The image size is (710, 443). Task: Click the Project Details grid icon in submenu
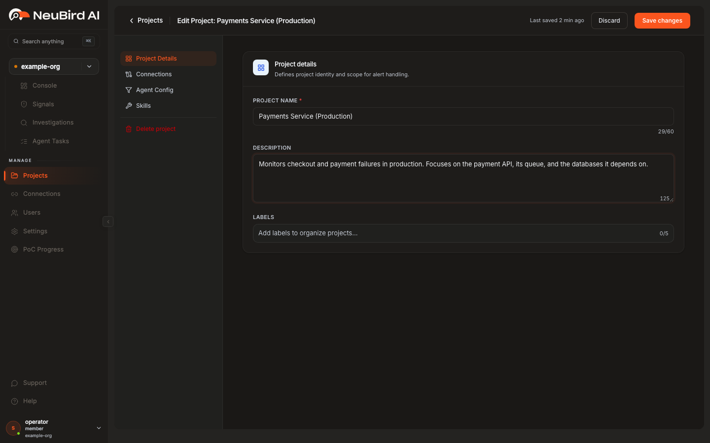pyautogui.click(x=129, y=59)
